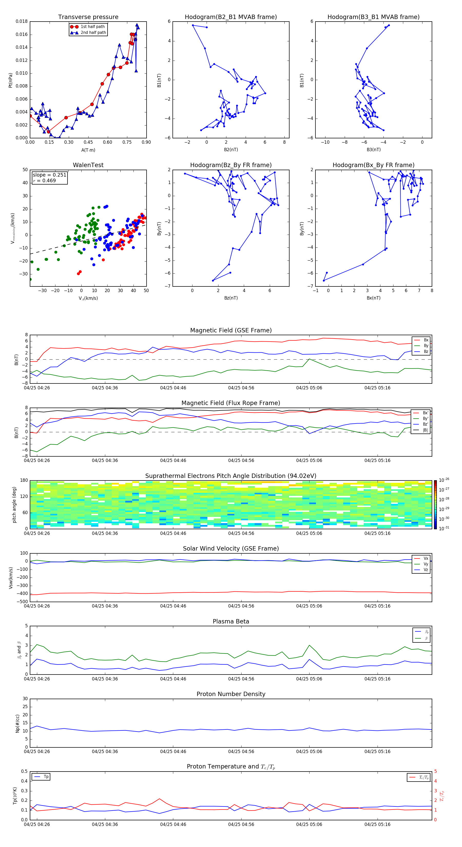Viewport: 462px width, 847px height.
Task: Click 'Magnetic Field (GSE Frame)' title
Action: pyautogui.click(x=231, y=330)
